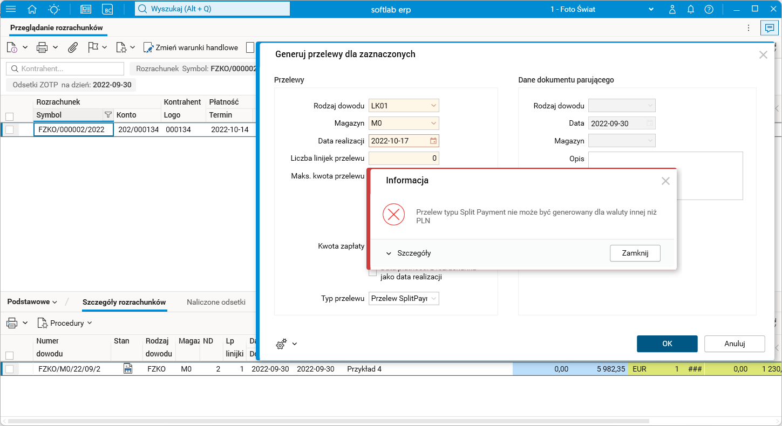The image size is (782, 426).
Task: Switch to the Szczegóły rozrachunków tab
Action: tap(124, 302)
